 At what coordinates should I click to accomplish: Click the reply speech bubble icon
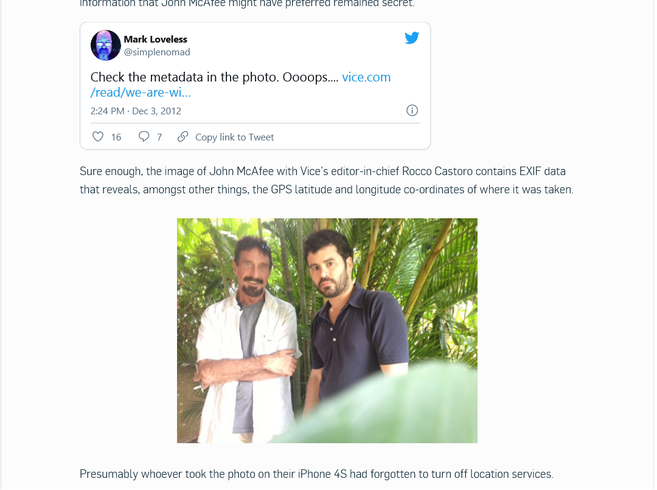point(144,137)
